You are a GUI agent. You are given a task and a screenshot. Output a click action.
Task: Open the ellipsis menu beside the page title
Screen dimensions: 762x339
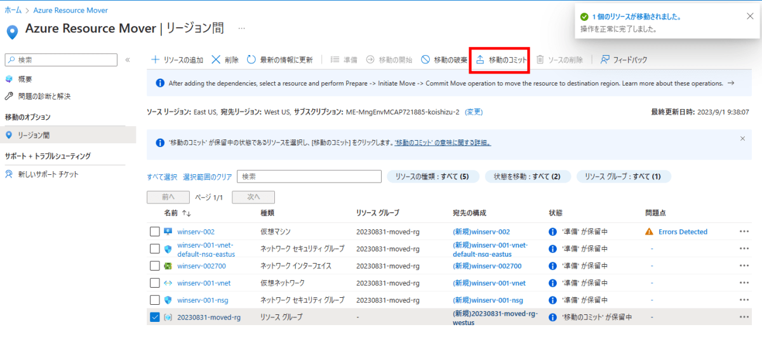241,29
